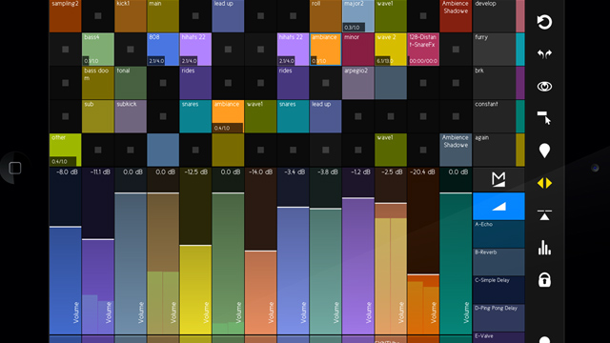
Task: Open the level bars meter icon
Action: pos(544,248)
